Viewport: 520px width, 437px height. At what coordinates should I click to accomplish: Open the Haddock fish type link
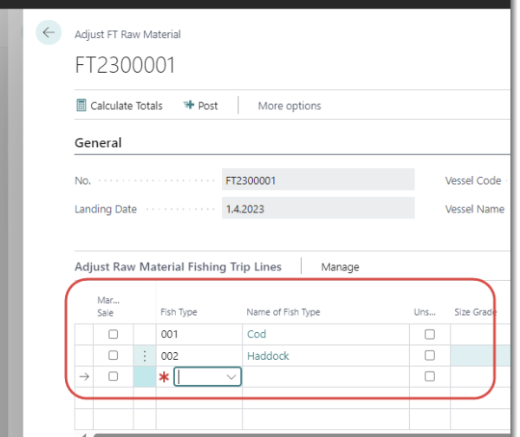pyautogui.click(x=267, y=355)
